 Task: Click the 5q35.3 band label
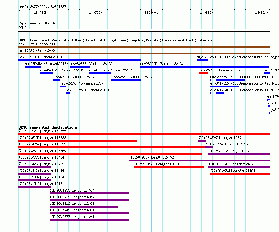24,27
